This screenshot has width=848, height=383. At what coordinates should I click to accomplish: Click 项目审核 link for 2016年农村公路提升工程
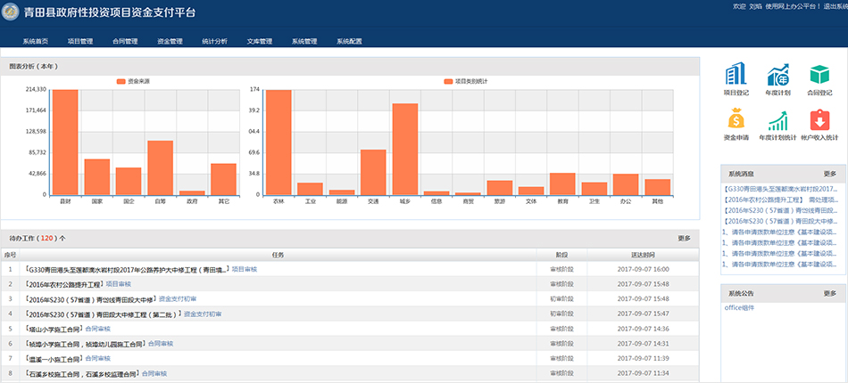(x=118, y=283)
